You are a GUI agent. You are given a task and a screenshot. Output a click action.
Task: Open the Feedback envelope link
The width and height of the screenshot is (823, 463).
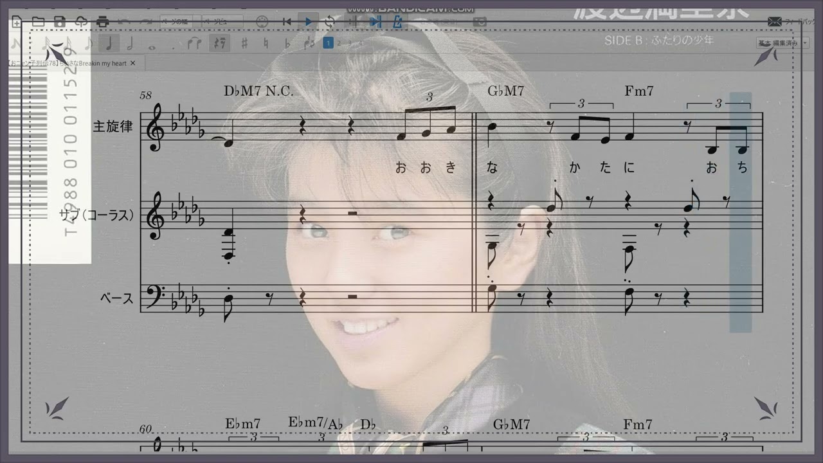775,21
